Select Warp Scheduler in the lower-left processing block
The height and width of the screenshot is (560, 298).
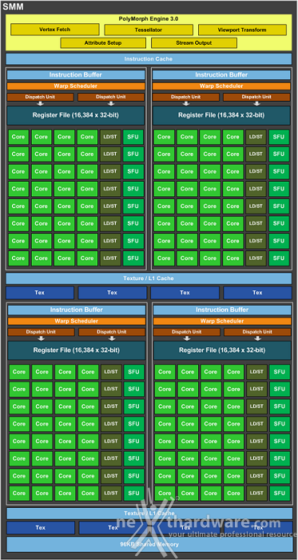click(77, 321)
